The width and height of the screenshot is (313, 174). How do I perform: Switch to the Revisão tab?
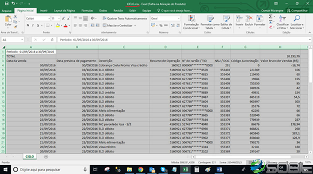pos(118,11)
